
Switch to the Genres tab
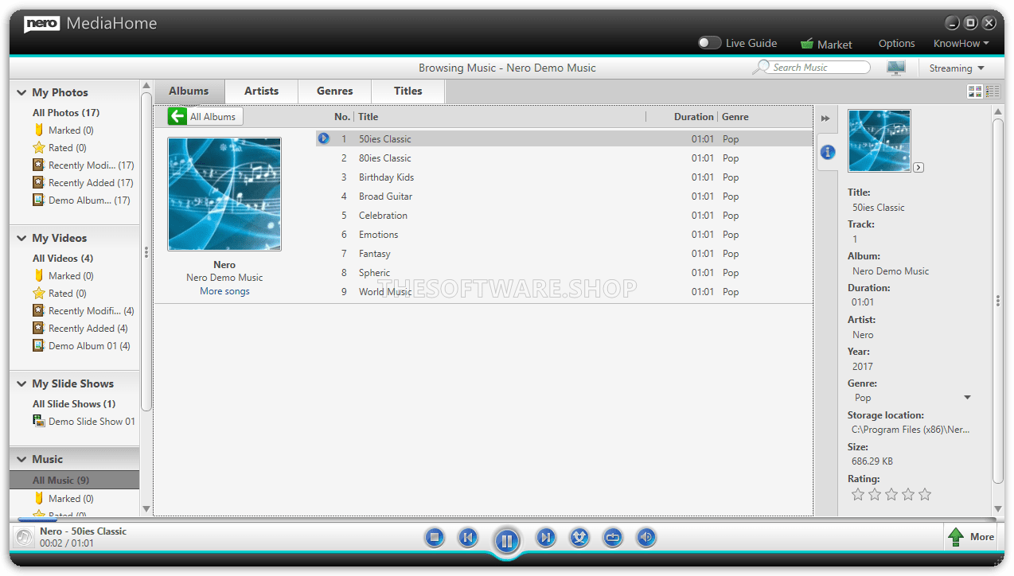[x=335, y=91]
